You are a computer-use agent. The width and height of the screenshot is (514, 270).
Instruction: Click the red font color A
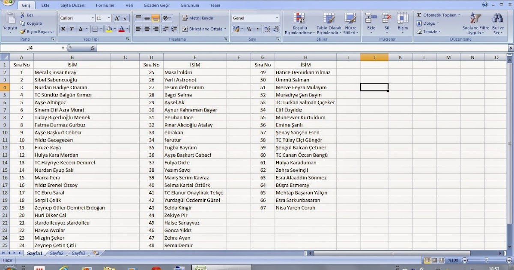(122, 29)
